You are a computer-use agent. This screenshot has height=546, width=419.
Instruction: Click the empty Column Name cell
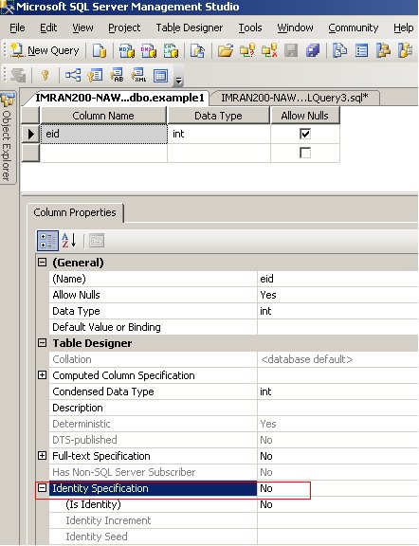pyautogui.click(x=103, y=153)
